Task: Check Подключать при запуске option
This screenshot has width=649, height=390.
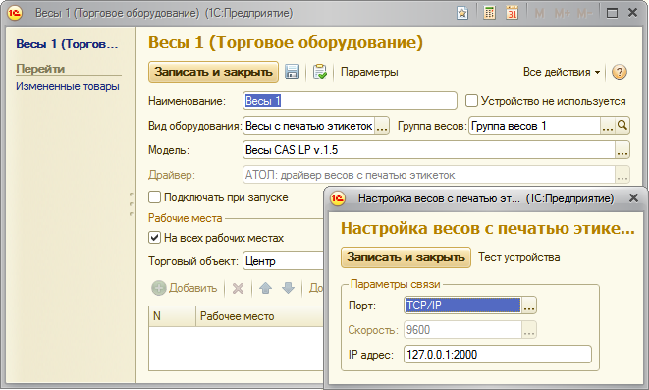Action: (x=154, y=197)
